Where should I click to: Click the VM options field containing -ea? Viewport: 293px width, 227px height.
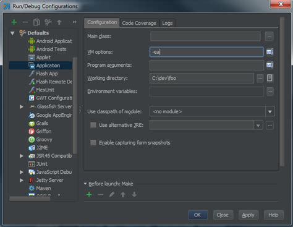(206, 52)
